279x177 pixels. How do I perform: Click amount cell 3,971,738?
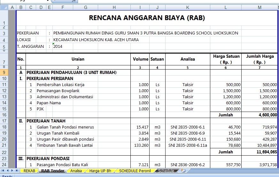click(260, 165)
